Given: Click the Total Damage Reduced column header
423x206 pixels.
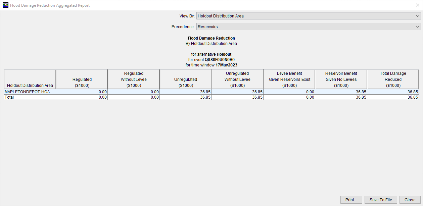Looking at the screenshot, I should click(x=393, y=79).
